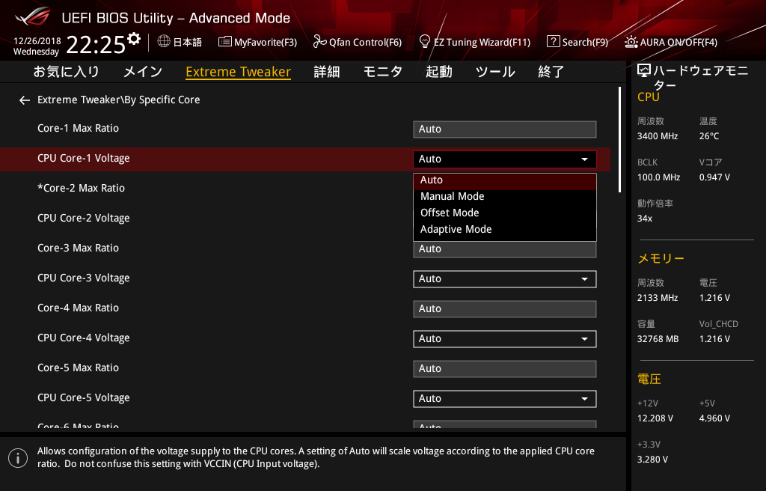Viewport: 766px width, 491px height.
Task: Open 起動 tab
Action: click(438, 72)
